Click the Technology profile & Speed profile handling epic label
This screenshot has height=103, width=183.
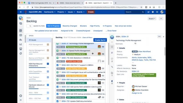point(144,75)
